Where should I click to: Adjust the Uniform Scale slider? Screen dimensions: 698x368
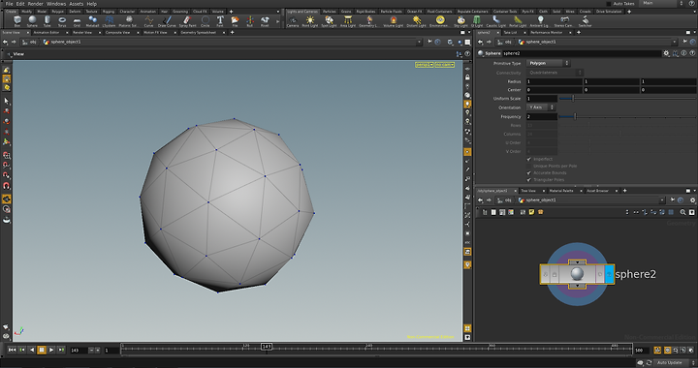(627, 99)
